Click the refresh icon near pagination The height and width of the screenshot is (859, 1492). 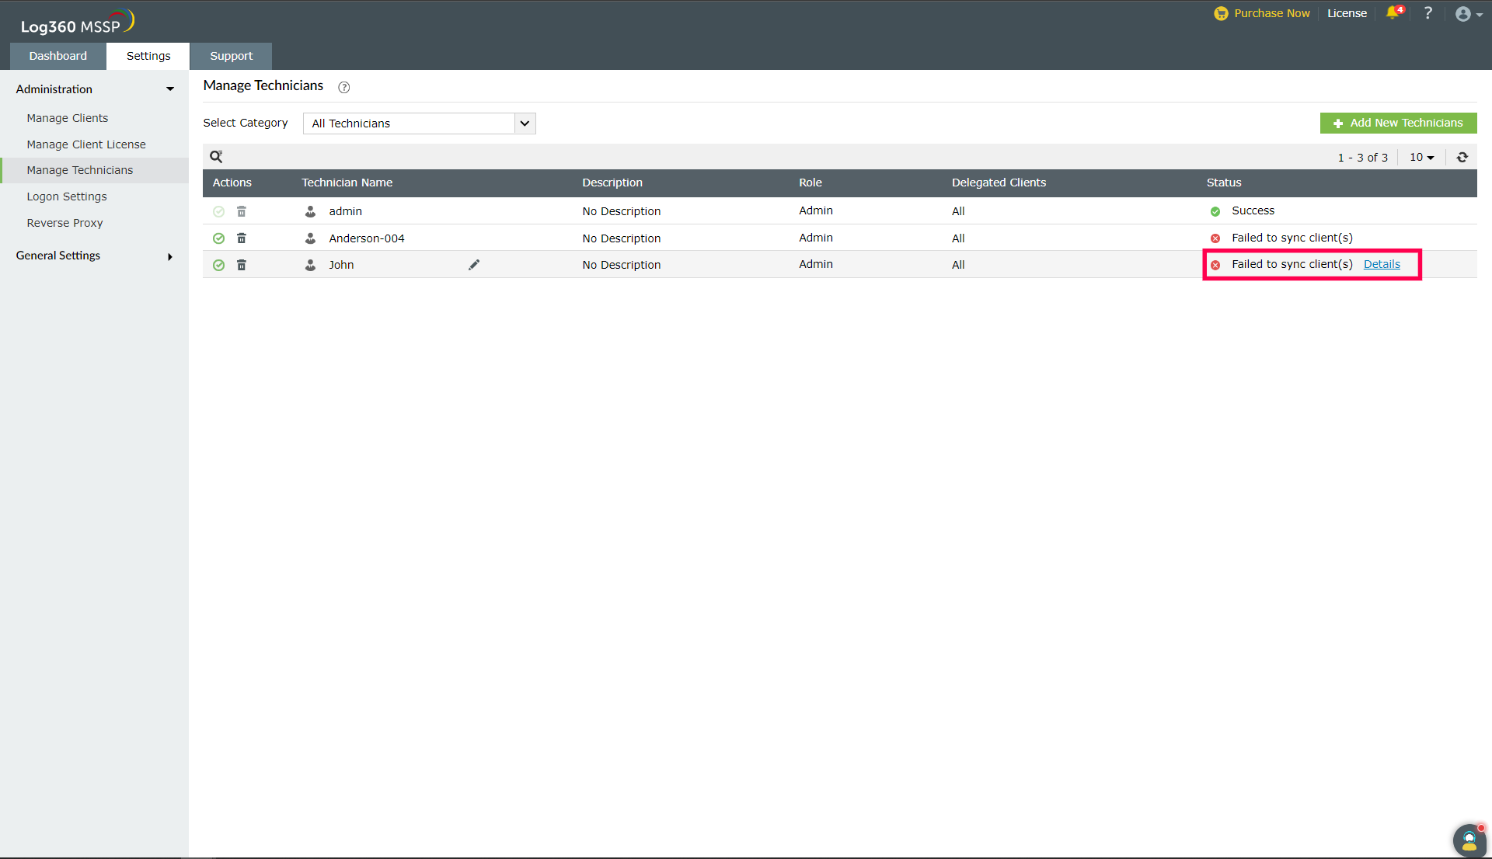pos(1462,157)
